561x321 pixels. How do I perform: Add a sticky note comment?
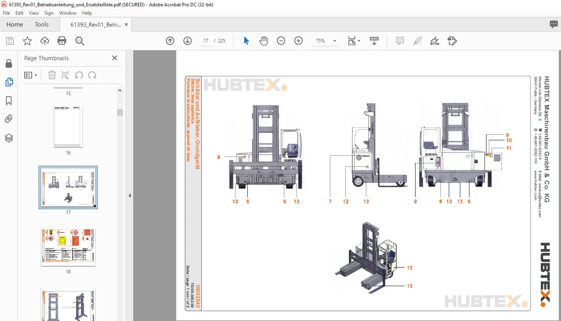pyautogui.click(x=400, y=41)
